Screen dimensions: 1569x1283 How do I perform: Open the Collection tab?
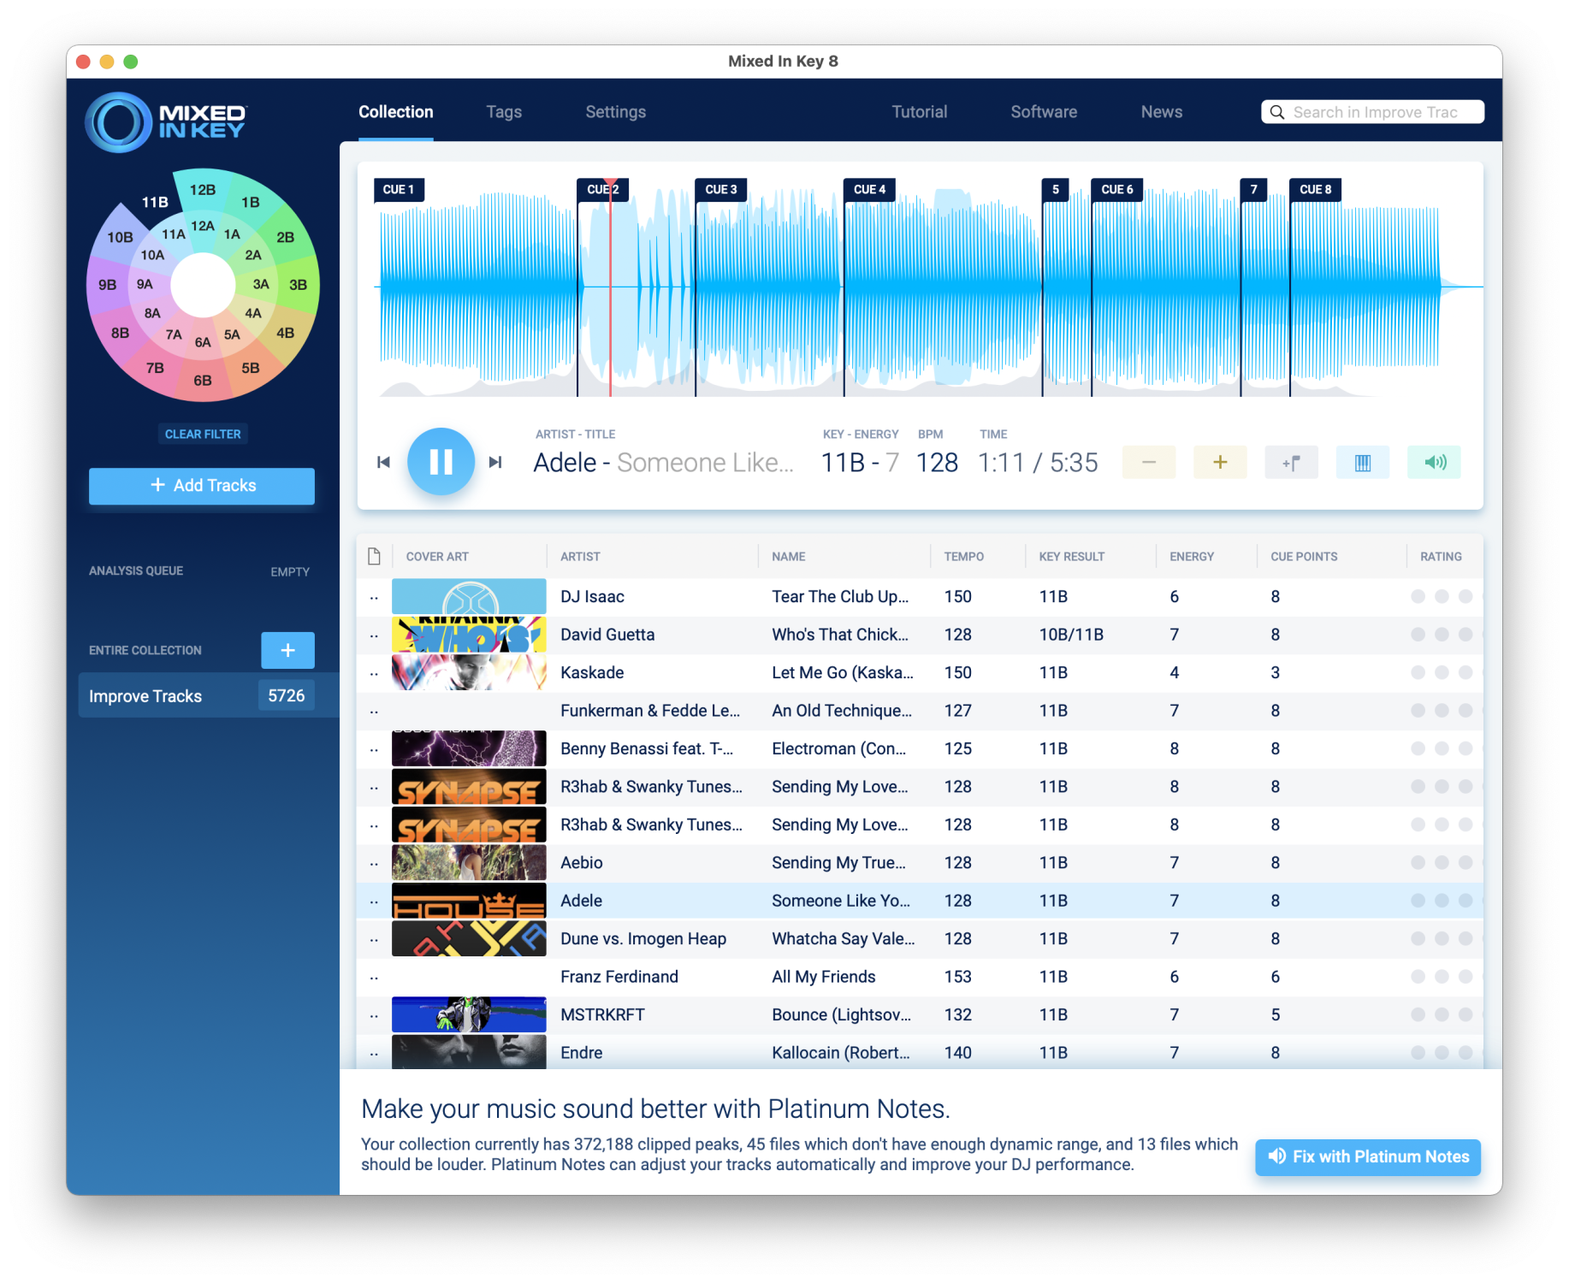pos(396,112)
